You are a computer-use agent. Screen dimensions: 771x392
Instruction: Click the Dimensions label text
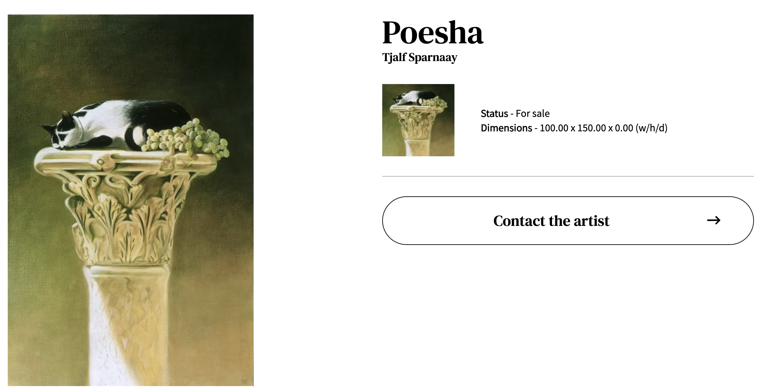click(506, 128)
